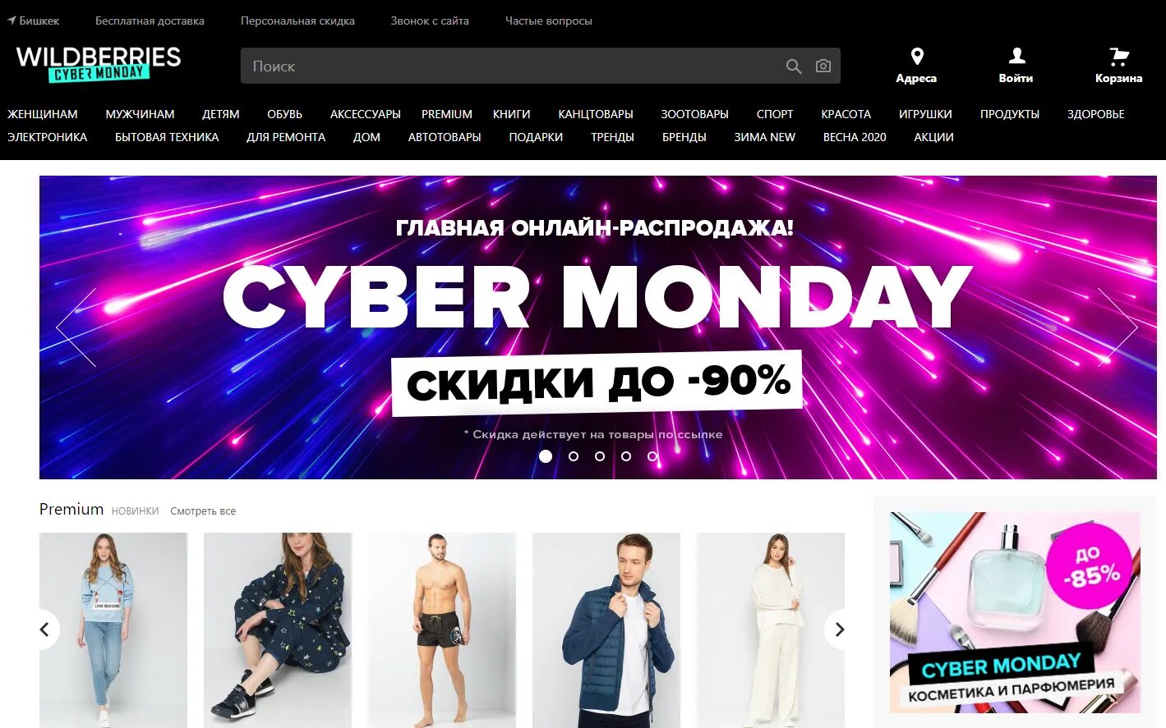Open the ЭЛЕКТРОНИКА category menu
The height and width of the screenshot is (728, 1166).
tap(48, 137)
